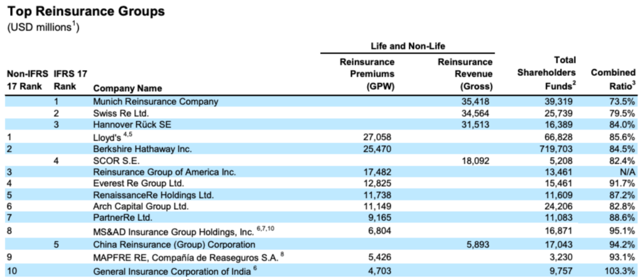Click SCOR revenue value 18,092
Viewport: 643px width, 280px height.
point(476,161)
